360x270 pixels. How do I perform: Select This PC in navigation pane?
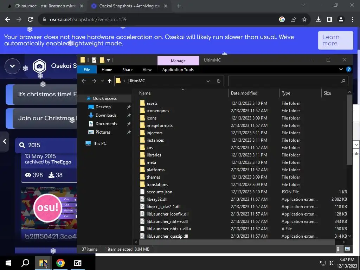tap(99, 143)
